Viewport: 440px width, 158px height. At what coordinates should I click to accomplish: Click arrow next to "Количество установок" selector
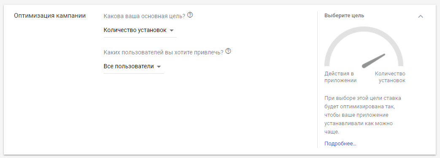click(x=172, y=30)
